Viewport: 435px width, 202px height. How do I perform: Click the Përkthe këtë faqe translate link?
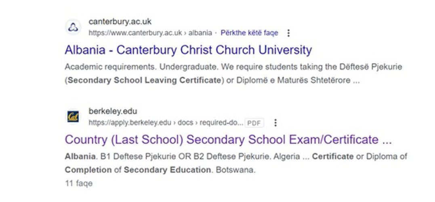(x=249, y=33)
